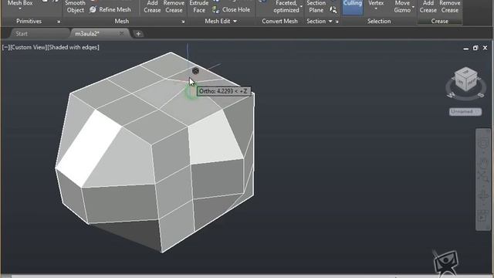494x278 pixels.
Task: Select the Pan hand tool in nav bar
Action: coord(483,162)
